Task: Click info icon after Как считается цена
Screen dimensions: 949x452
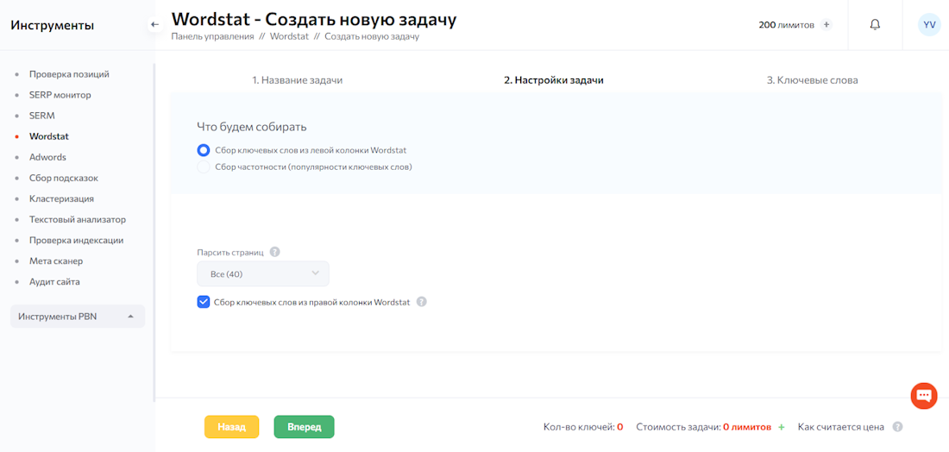Action: [897, 427]
